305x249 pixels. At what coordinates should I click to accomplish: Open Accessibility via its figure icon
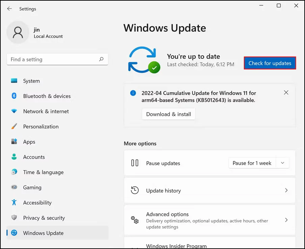click(x=14, y=203)
